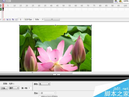Tick the runtime bitmap caching checkbox
The image size is (129, 97).
[x=40, y=96]
